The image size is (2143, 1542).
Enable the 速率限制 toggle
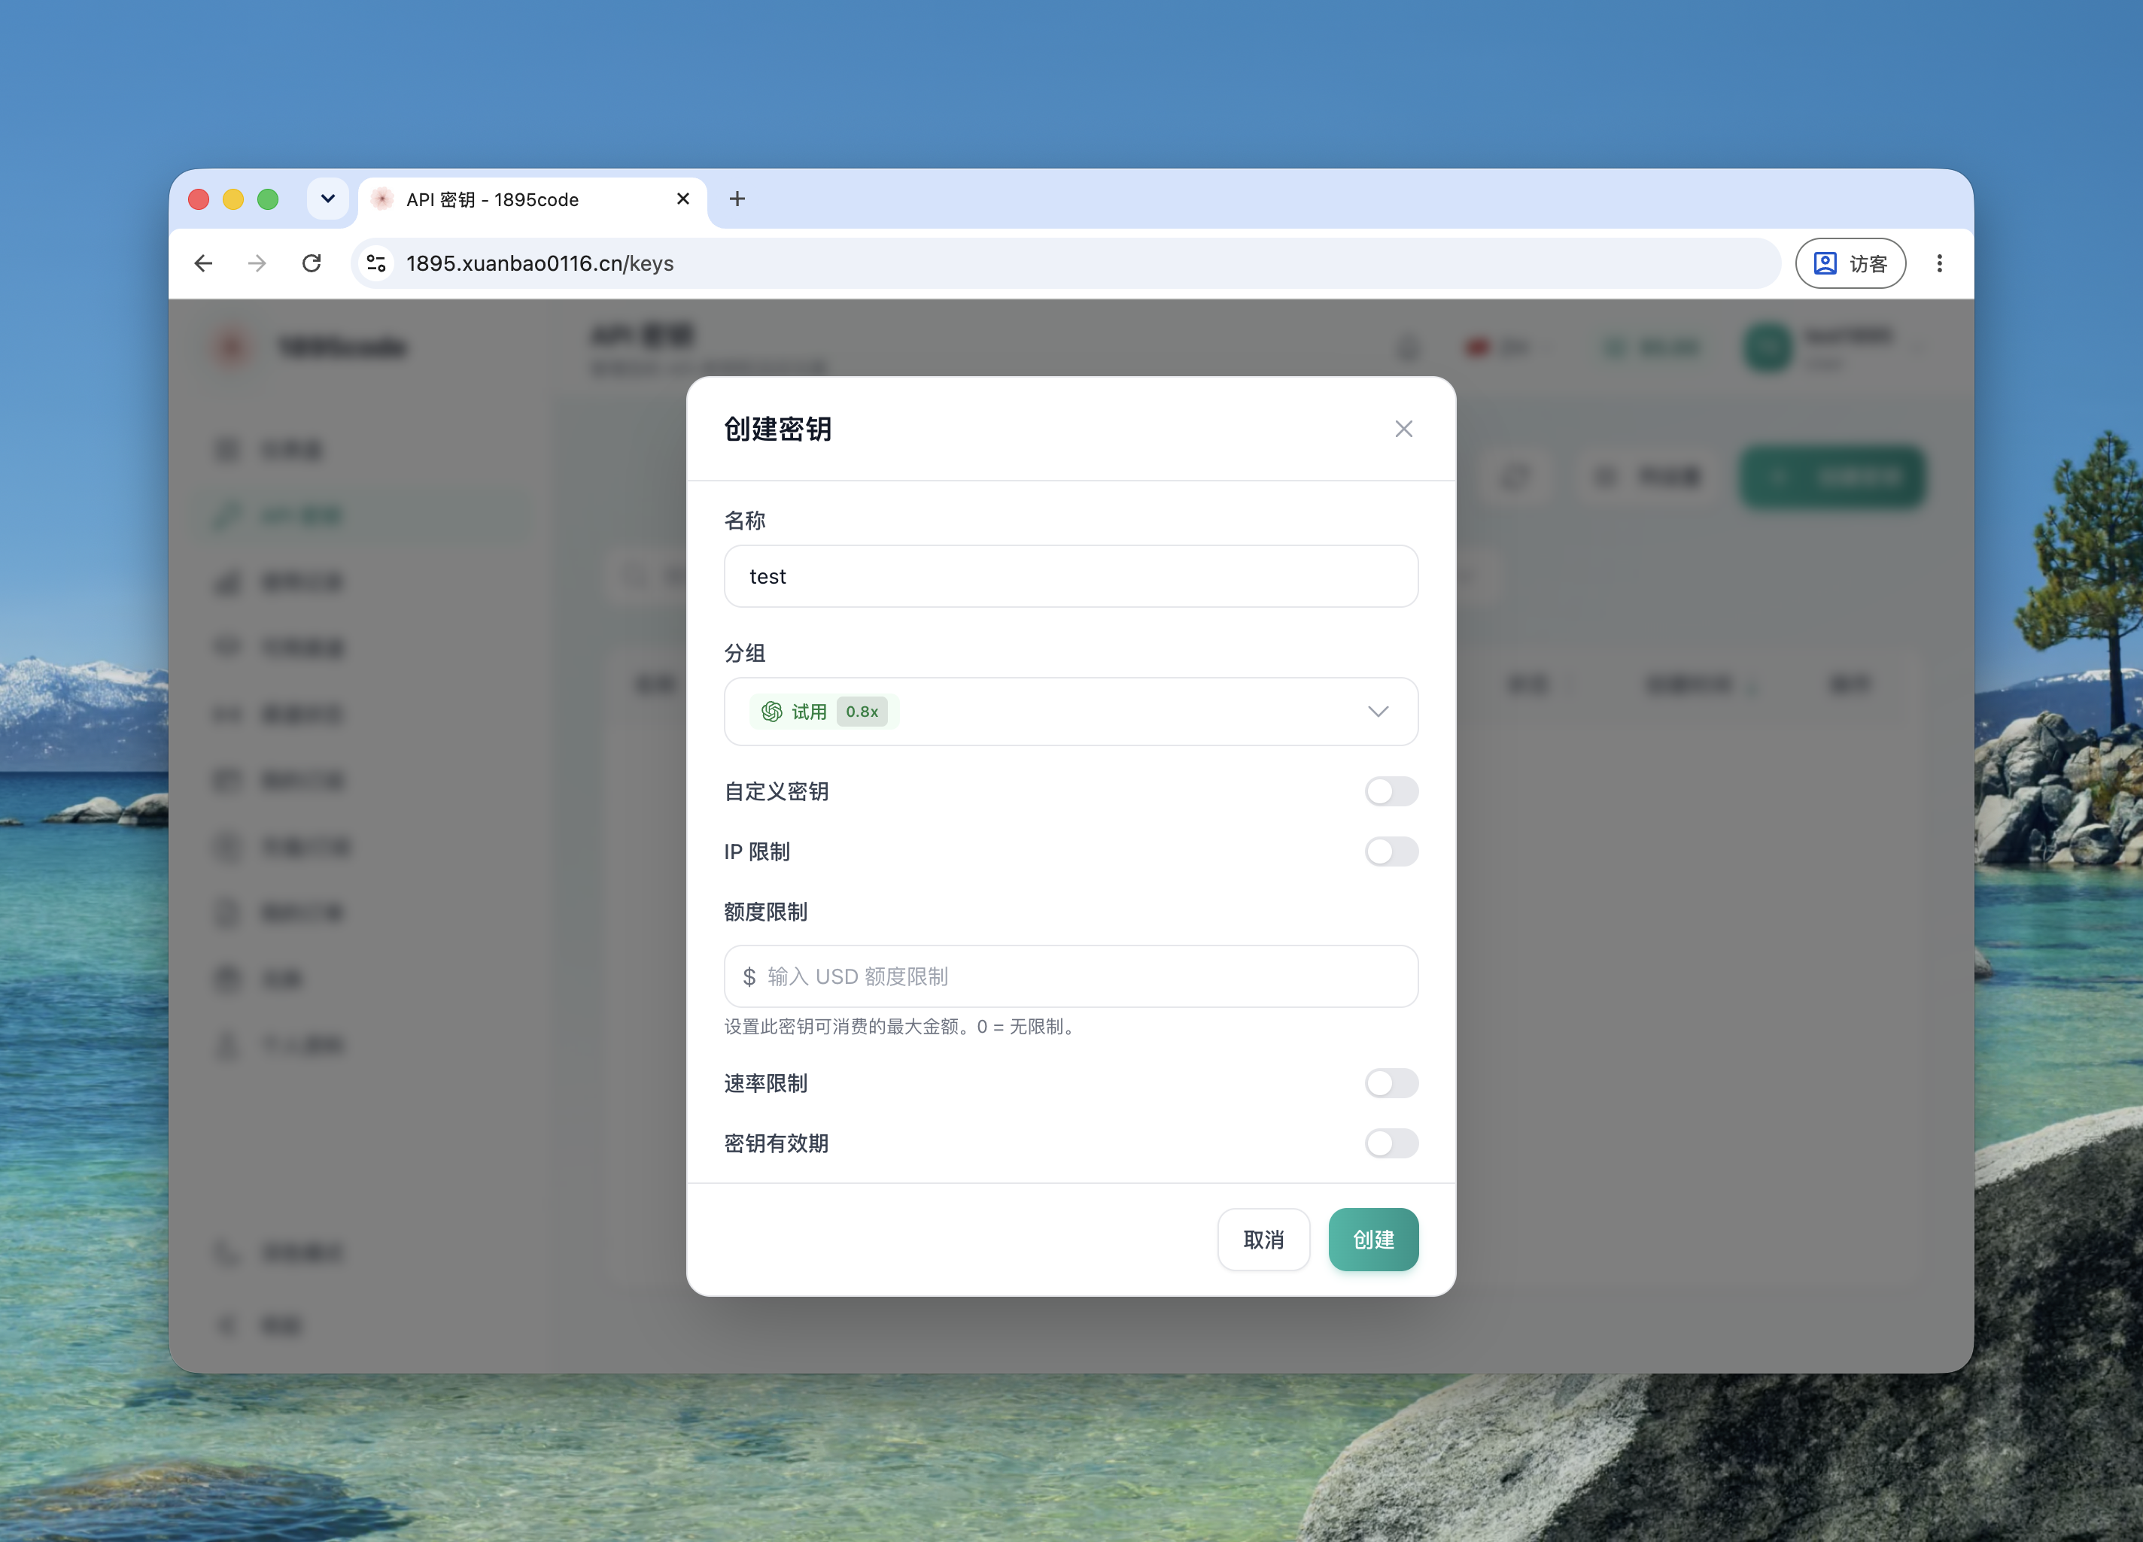pyautogui.click(x=1391, y=1083)
